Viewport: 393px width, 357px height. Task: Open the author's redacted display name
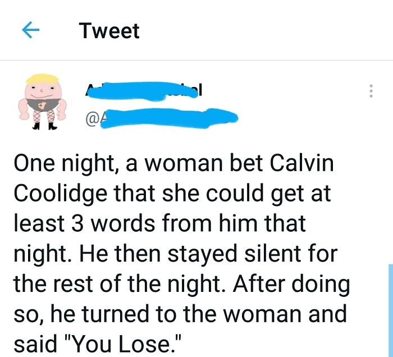coord(144,90)
